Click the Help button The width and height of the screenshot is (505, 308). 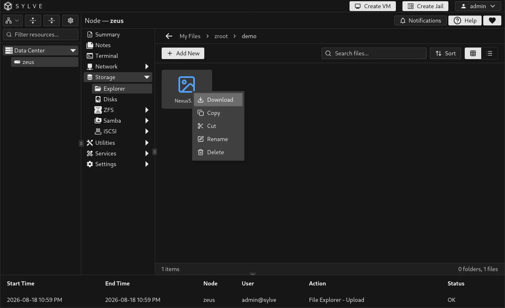(x=465, y=21)
